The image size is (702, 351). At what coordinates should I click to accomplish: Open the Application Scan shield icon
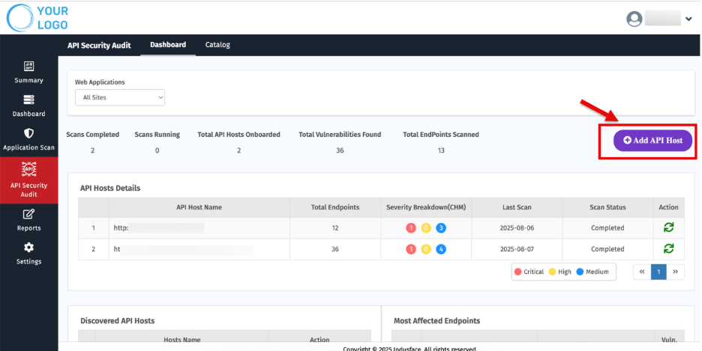pyautogui.click(x=28, y=133)
